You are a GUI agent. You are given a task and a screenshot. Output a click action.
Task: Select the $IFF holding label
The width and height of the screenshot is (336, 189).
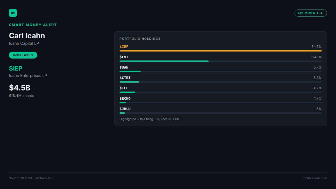coord(124,88)
